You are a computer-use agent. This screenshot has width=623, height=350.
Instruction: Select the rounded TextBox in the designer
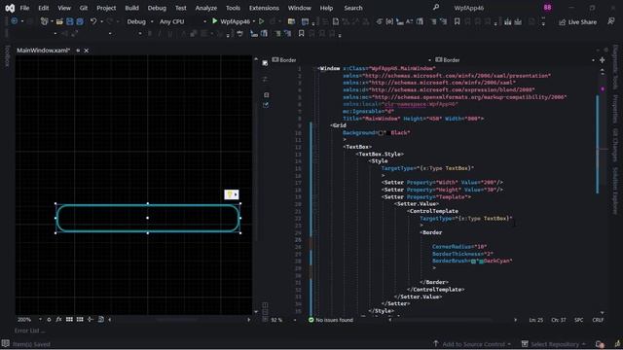click(148, 218)
